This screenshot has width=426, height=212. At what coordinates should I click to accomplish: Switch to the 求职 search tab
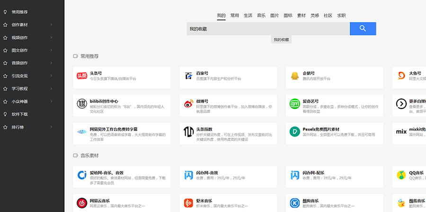tap(341, 16)
